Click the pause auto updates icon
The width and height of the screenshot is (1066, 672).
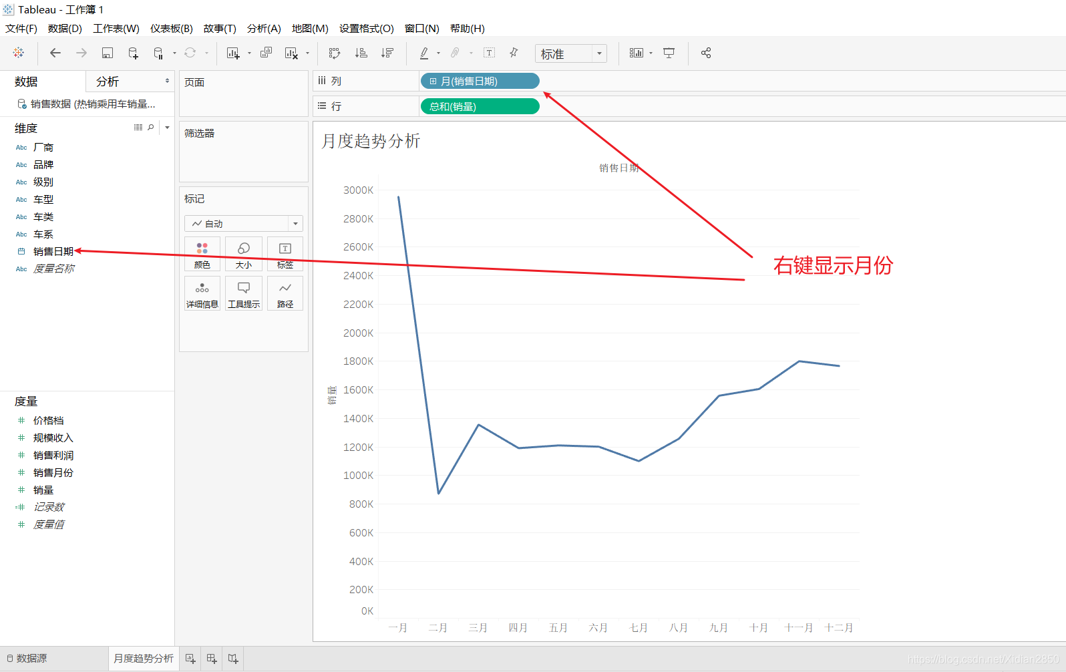tap(158, 53)
